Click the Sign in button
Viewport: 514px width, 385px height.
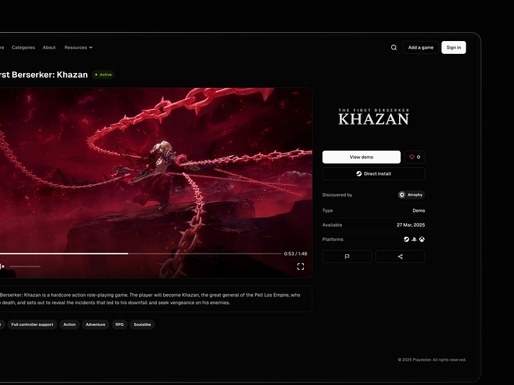(454, 47)
